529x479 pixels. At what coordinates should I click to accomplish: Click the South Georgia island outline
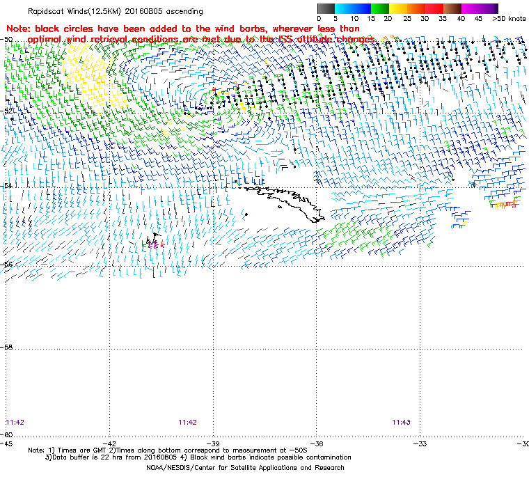[x=282, y=204]
